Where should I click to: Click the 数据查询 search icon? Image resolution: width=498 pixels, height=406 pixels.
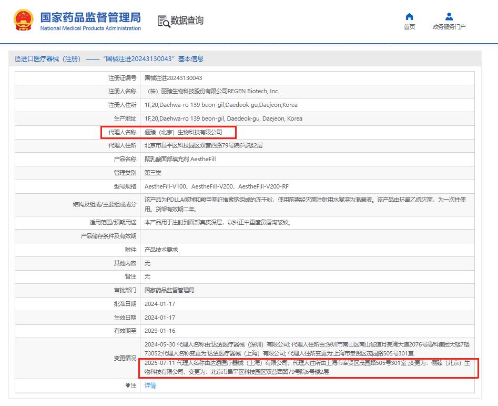point(164,21)
